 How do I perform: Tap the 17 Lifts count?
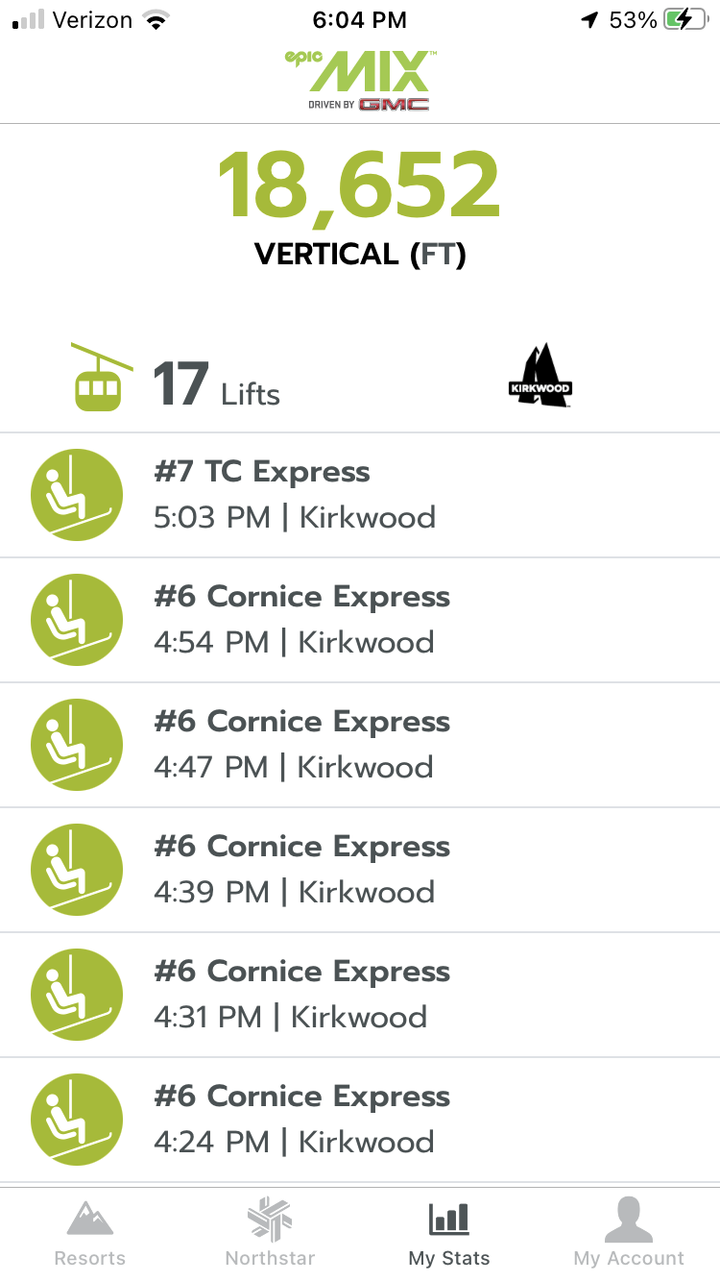pyautogui.click(x=216, y=384)
